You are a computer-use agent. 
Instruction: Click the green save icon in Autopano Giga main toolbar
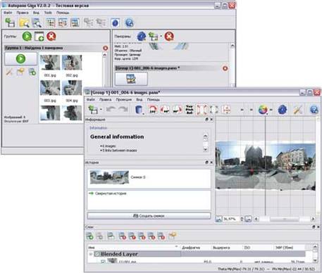click(x=10, y=23)
